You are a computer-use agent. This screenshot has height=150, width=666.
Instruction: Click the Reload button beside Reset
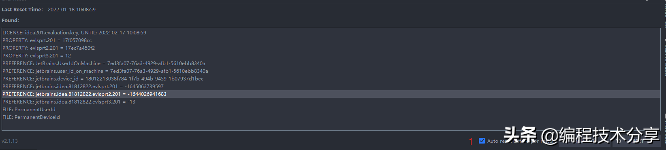pos(585,141)
